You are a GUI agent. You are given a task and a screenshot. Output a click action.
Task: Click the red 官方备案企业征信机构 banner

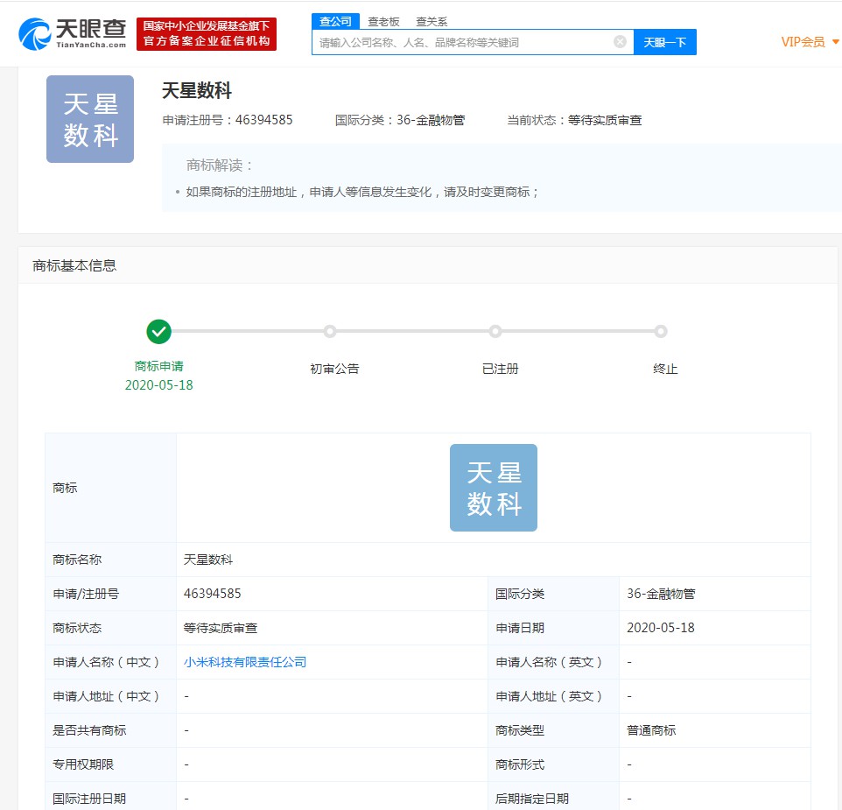(207, 34)
